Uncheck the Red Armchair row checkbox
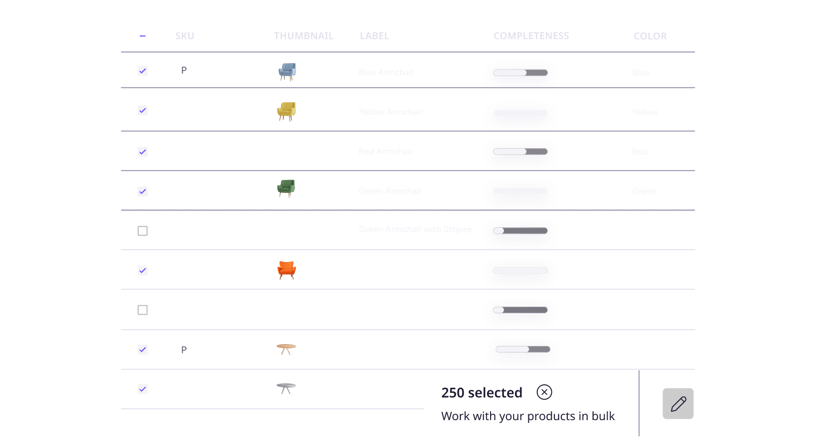Image resolution: width=816 pixels, height=445 pixels. point(142,152)
